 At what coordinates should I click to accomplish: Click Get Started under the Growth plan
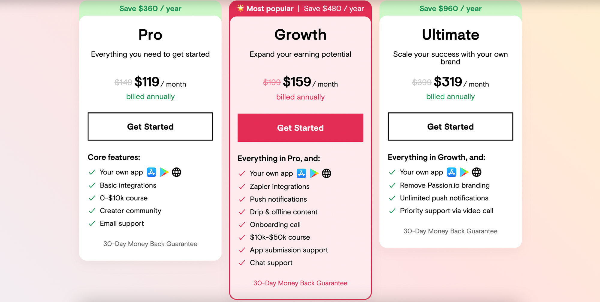tap(300, 128)
